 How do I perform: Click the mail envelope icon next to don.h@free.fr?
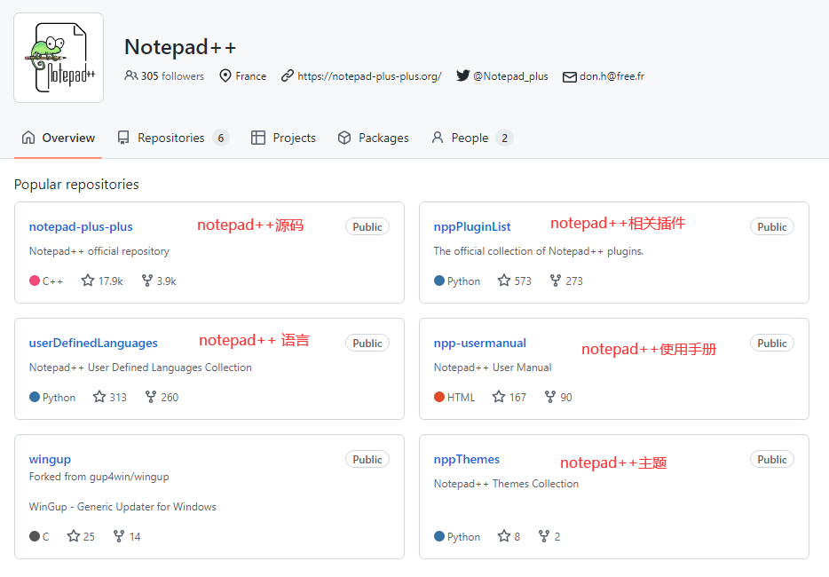coord(569,76)
